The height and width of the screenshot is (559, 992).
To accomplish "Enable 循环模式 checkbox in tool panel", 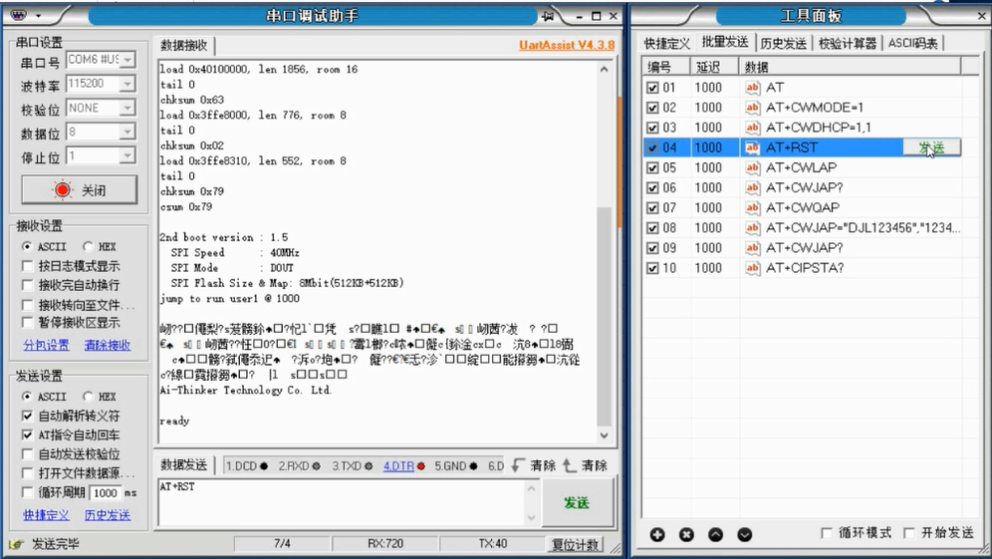I will pyautogui.click(x=827, y=533).
